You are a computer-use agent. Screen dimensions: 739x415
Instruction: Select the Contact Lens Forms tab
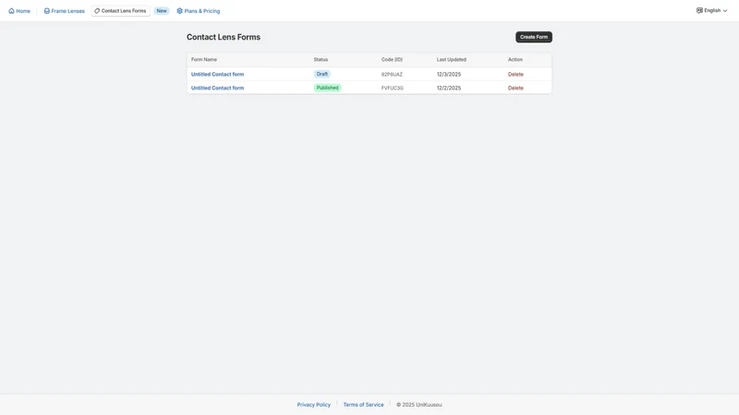click(120, 11)
